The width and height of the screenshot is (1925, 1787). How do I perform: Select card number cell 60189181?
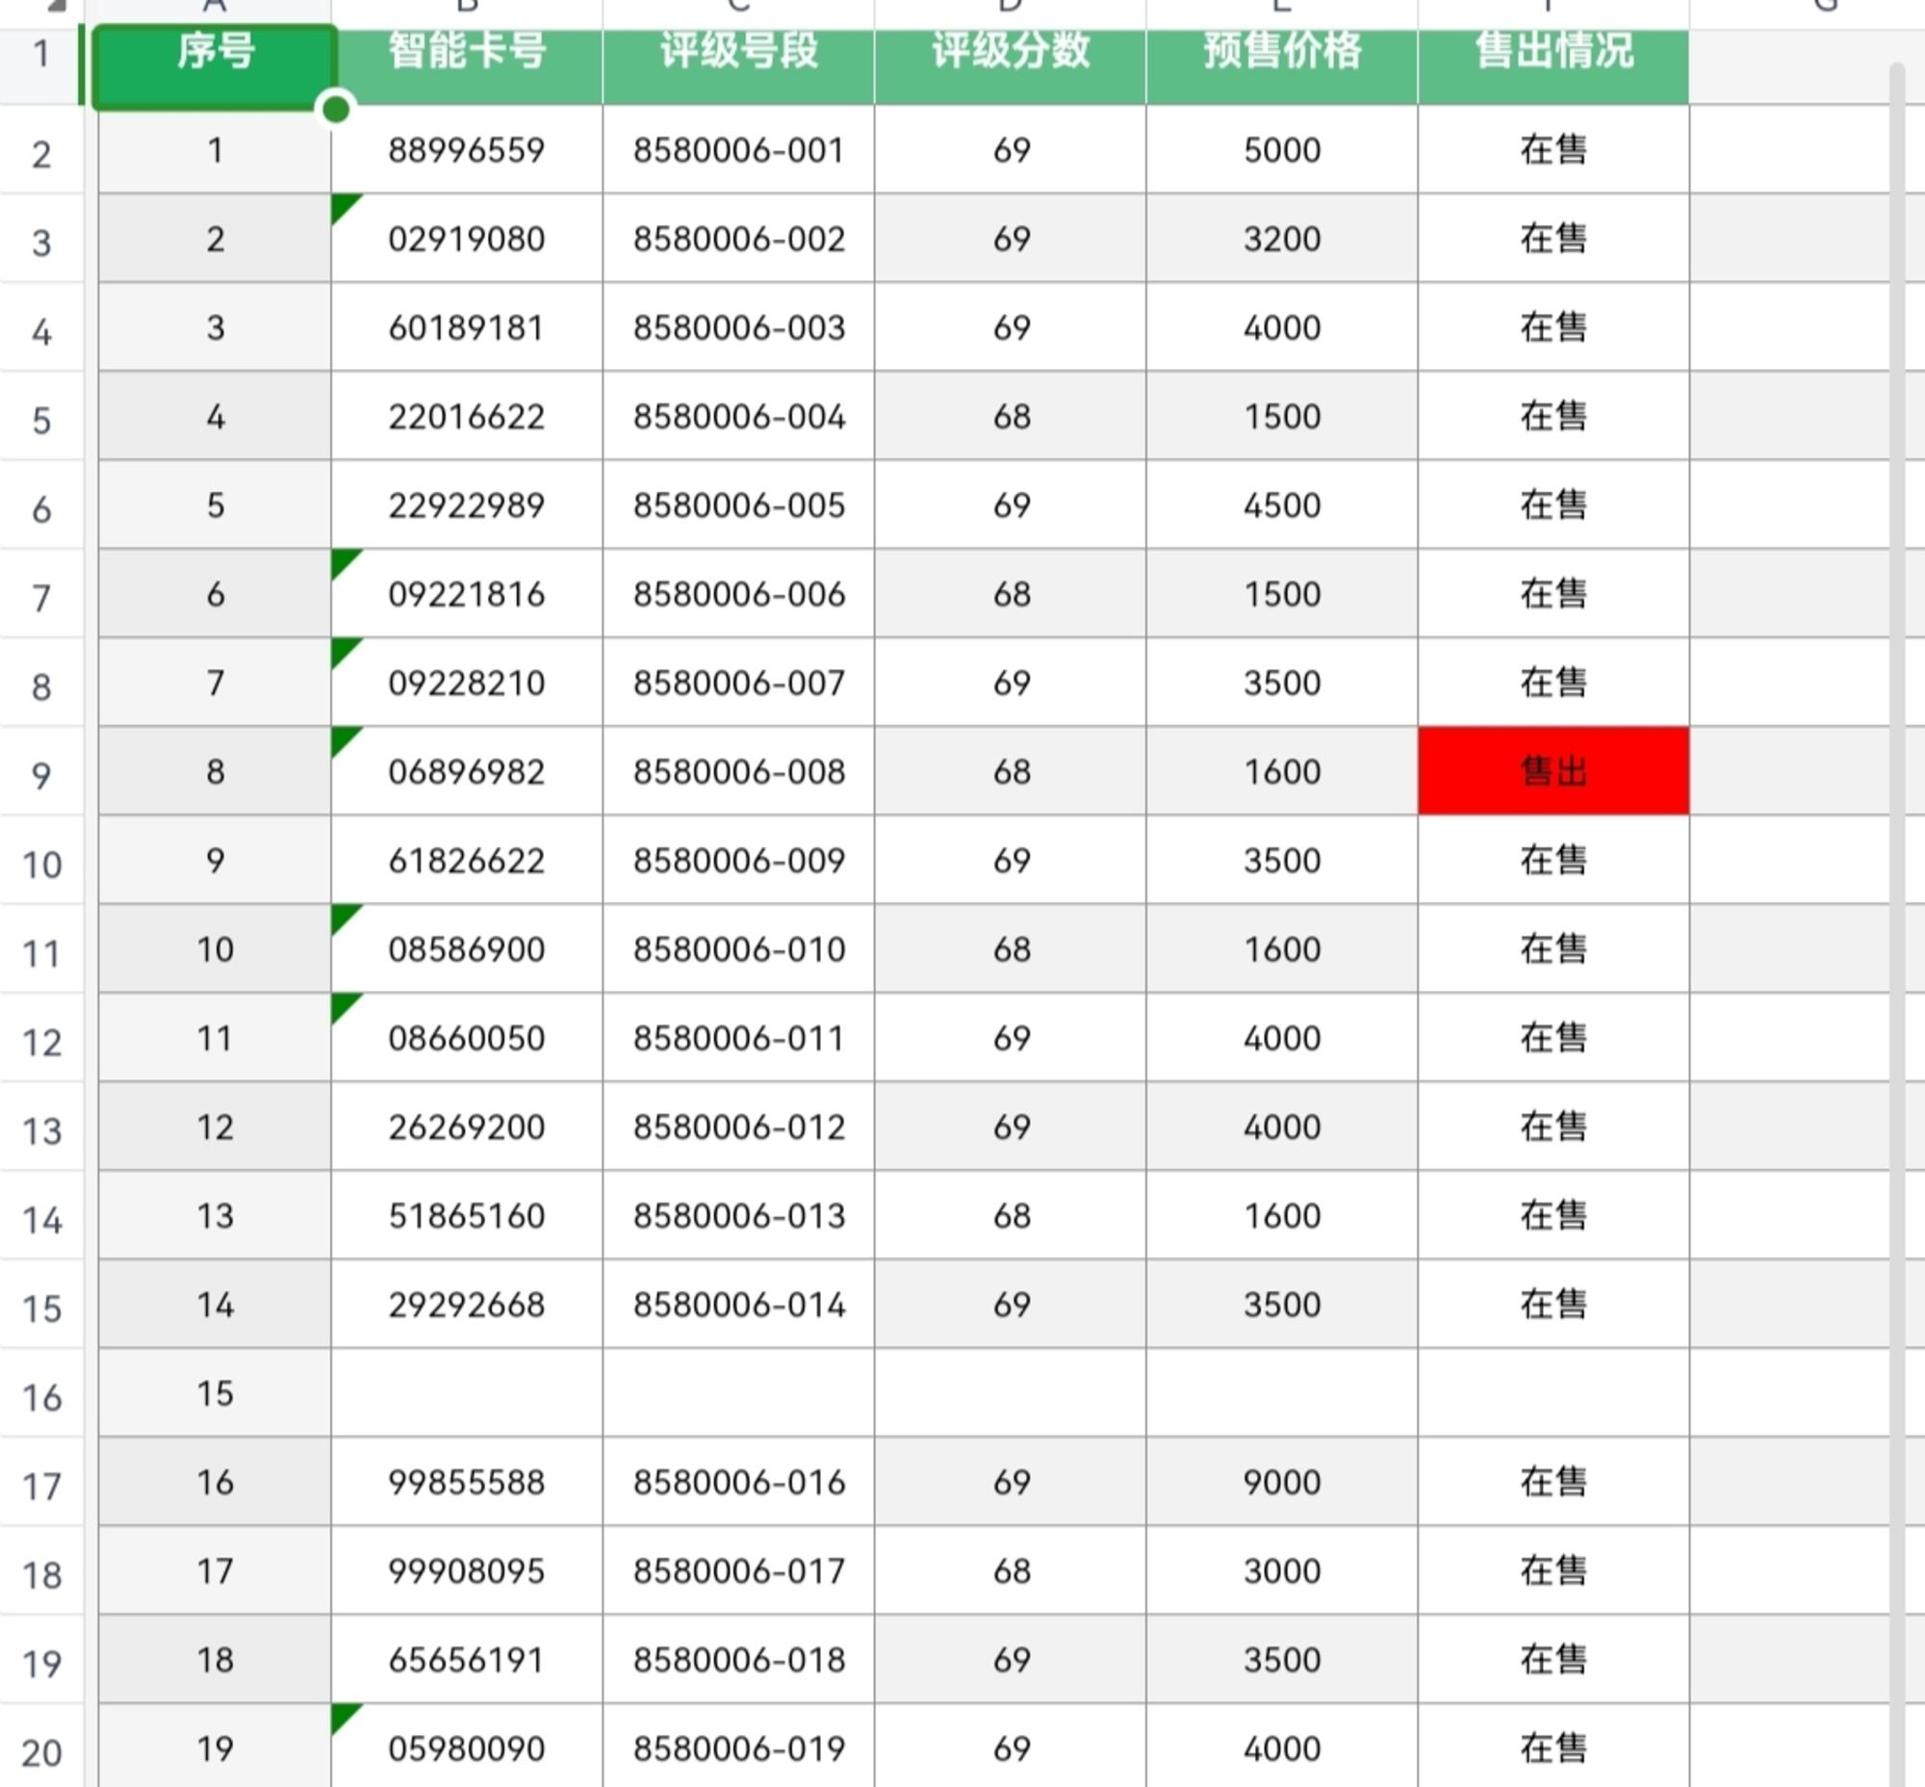pyautogui.click(x=467, y=326)
